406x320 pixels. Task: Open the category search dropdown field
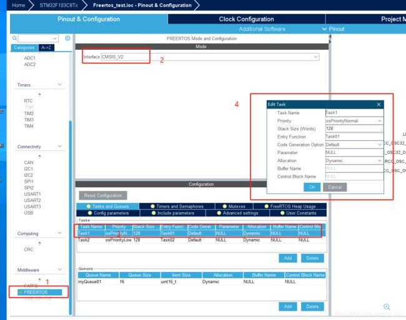pyautogui.click(x=38, y=39)
